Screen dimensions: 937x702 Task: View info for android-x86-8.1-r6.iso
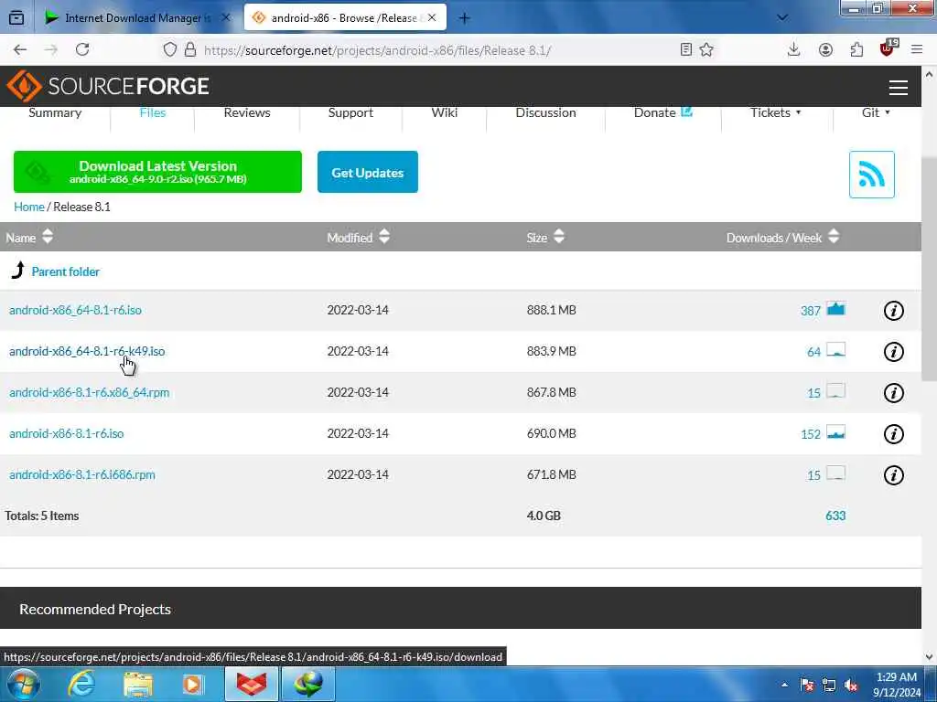point(893,434)
